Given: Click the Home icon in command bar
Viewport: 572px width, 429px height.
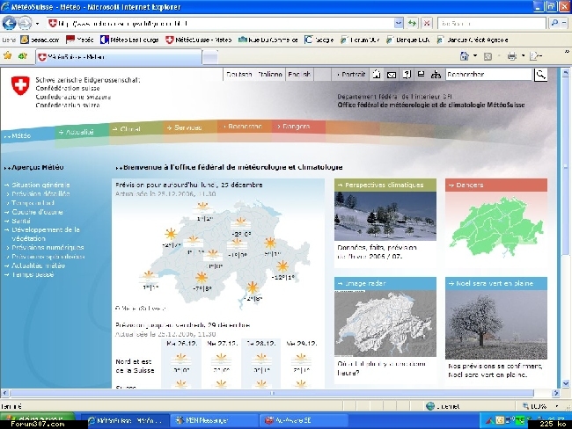Looking at the screenshot, I should [464, 56].
